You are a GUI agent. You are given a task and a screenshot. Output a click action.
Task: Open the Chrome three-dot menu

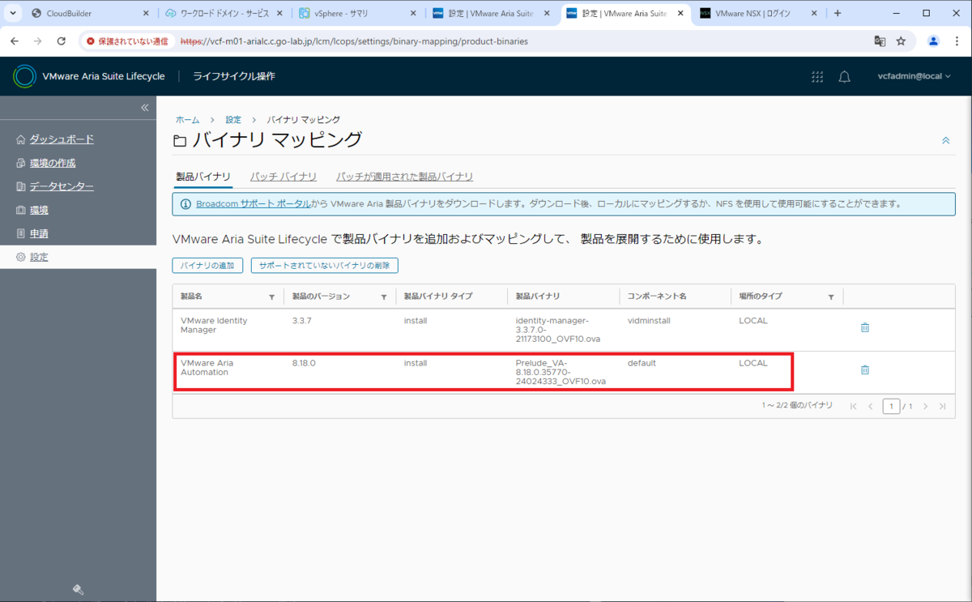point(956,41)
